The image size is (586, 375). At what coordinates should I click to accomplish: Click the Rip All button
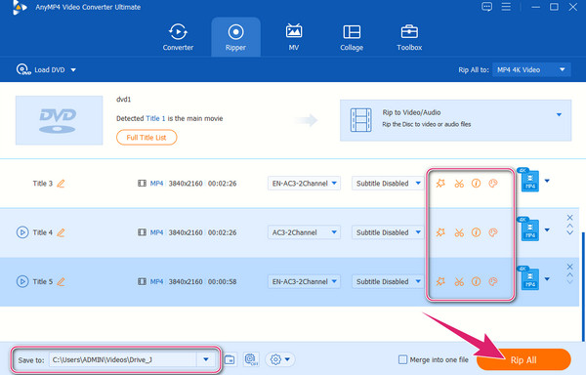[x=523, y=360]
